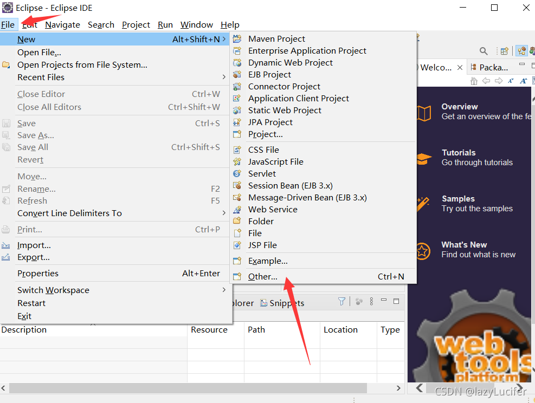Open the Overview link on Welcome page
The height and width of the screenshot is (403, 535).
tap(460, 107)
